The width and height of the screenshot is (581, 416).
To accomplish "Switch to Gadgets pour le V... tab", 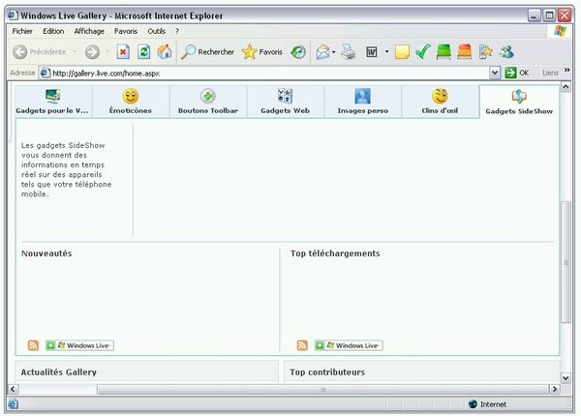I will [53, 102].
